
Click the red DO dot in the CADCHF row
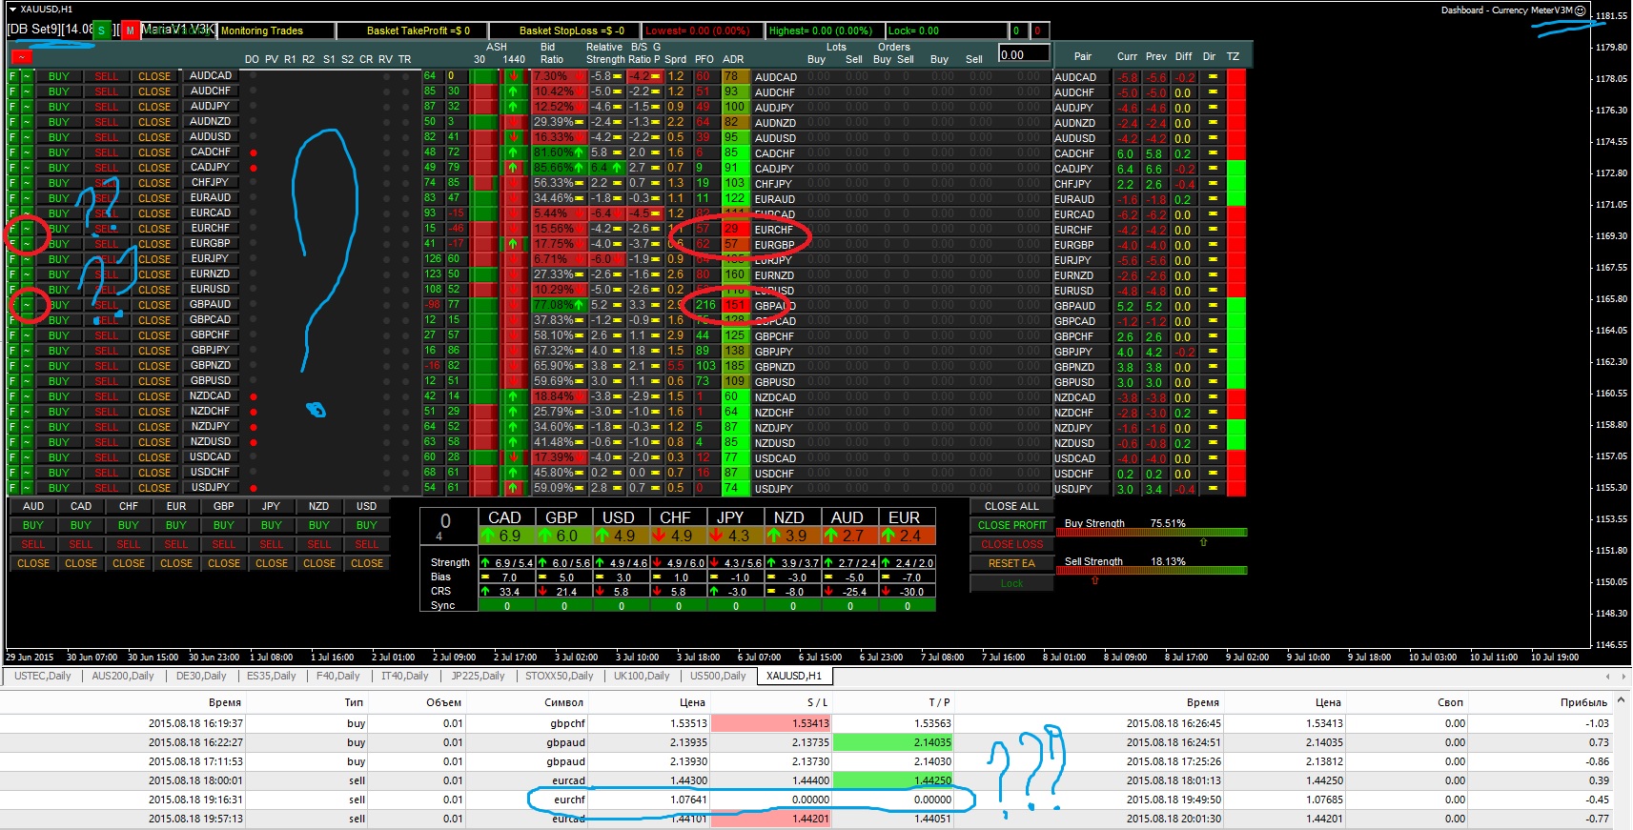[x=254, y=152]
